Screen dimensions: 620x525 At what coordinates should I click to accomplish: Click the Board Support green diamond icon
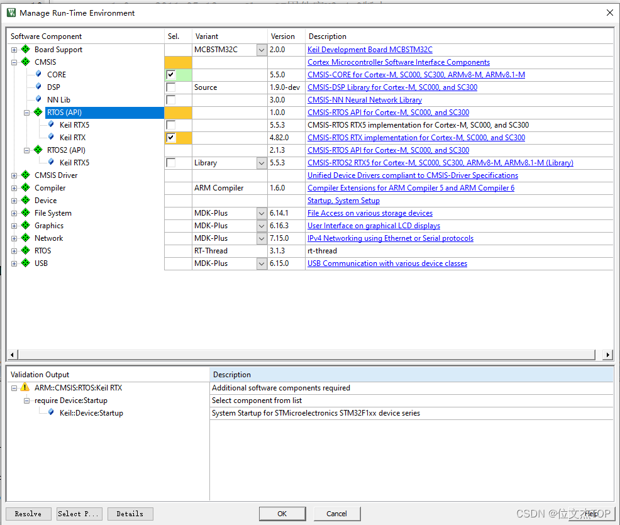pyautogui.click(x=26, y=50)
